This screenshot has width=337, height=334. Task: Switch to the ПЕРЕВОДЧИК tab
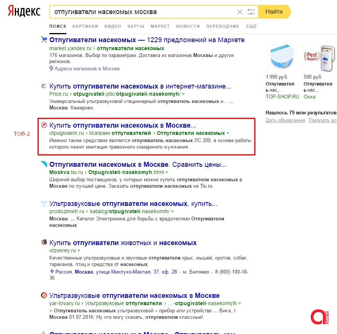(222, 26)
